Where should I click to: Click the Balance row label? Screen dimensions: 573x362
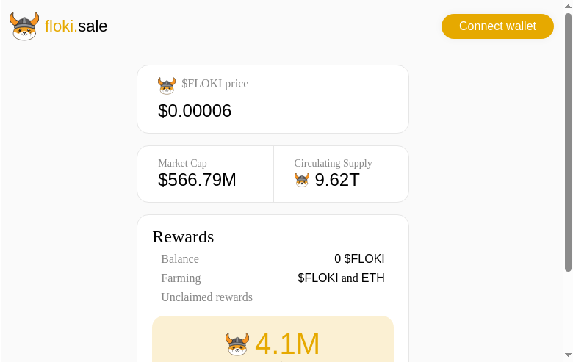(180, 258)
